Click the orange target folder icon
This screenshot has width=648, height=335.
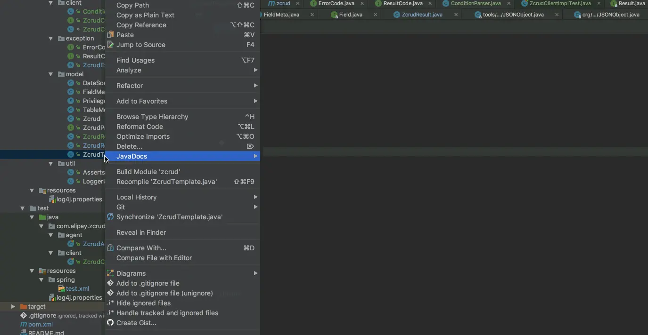[24, 306]
